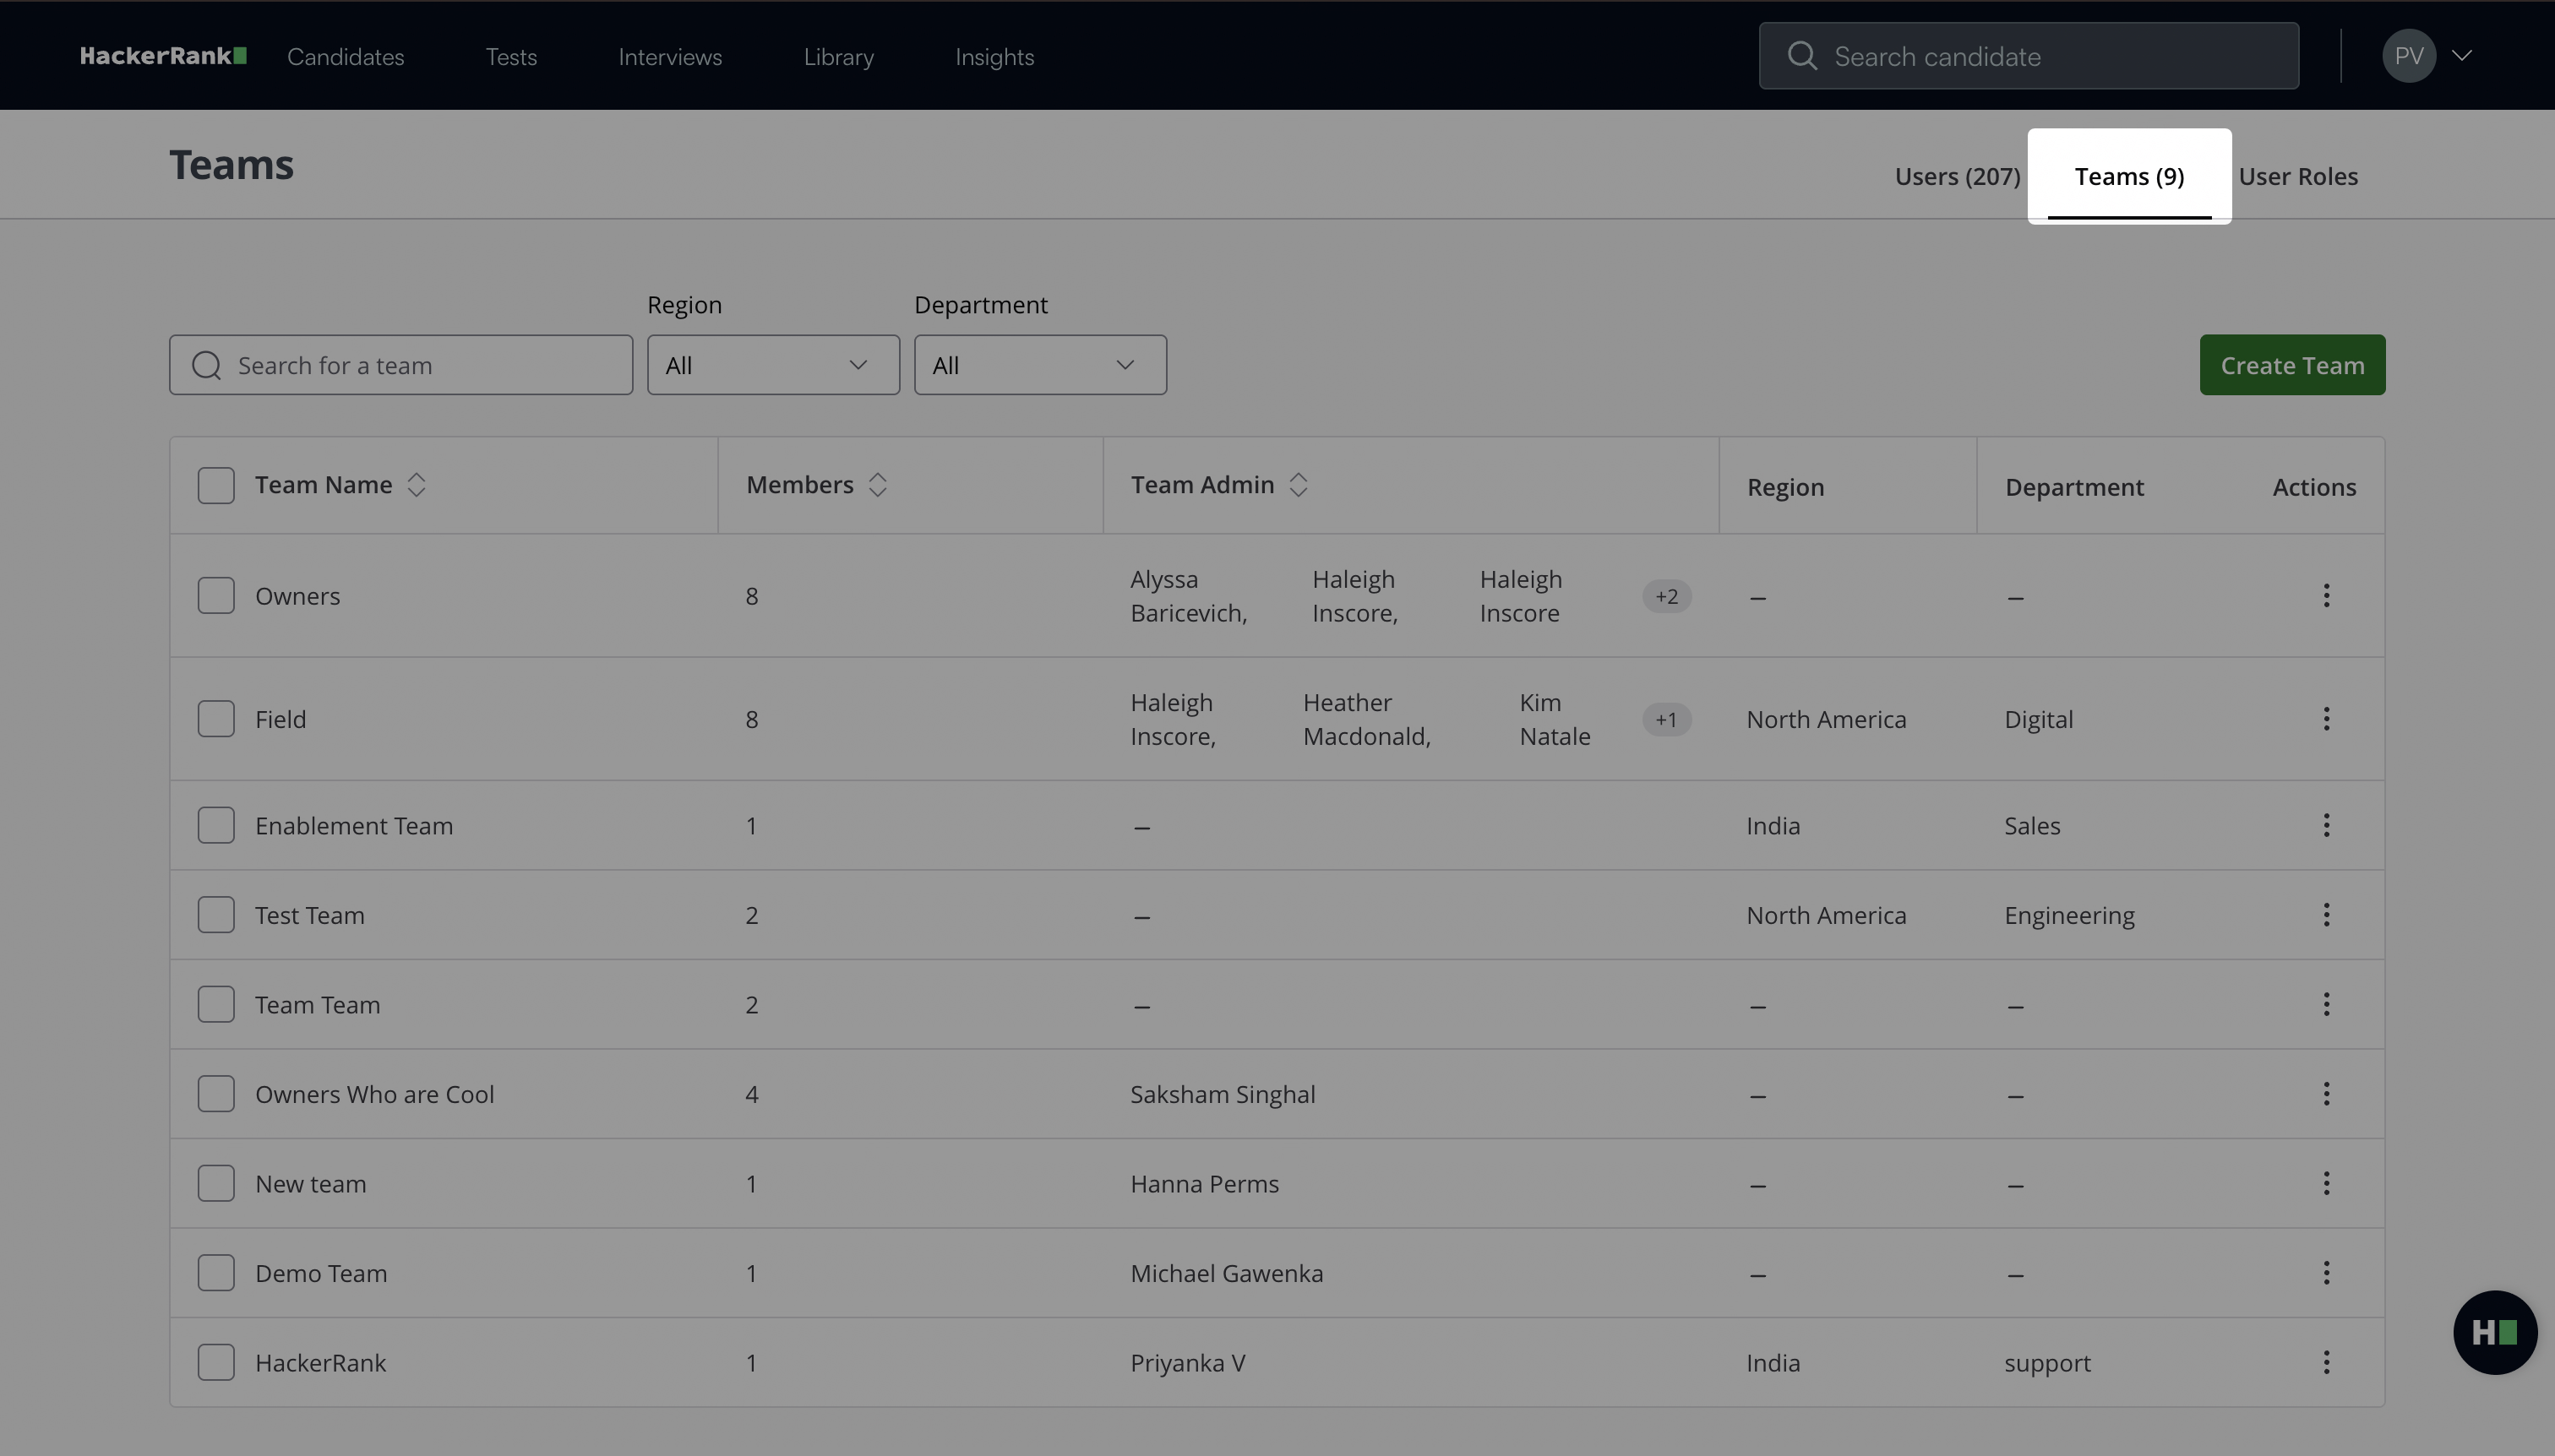Click the HackerRank help widget icon

(2494, 1332)
